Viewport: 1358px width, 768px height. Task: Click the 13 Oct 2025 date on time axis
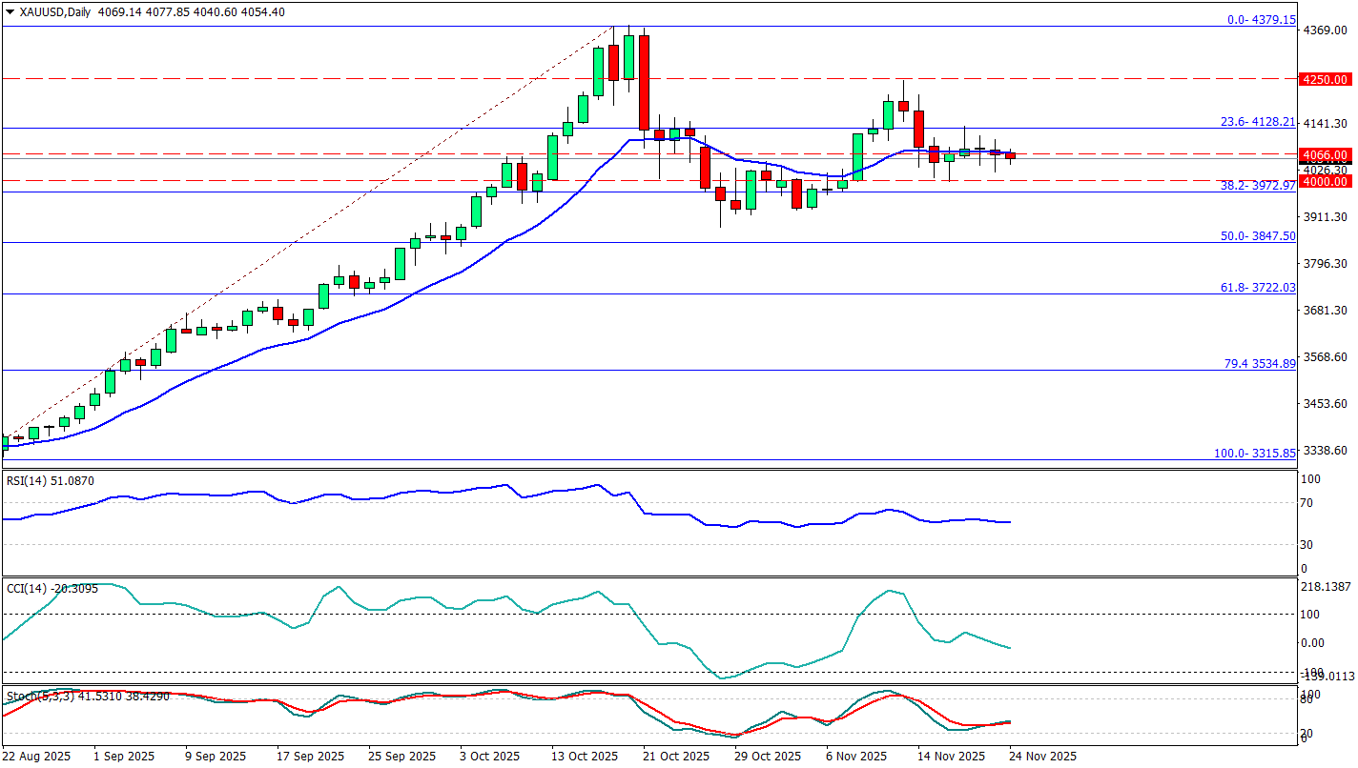(584, 757)
